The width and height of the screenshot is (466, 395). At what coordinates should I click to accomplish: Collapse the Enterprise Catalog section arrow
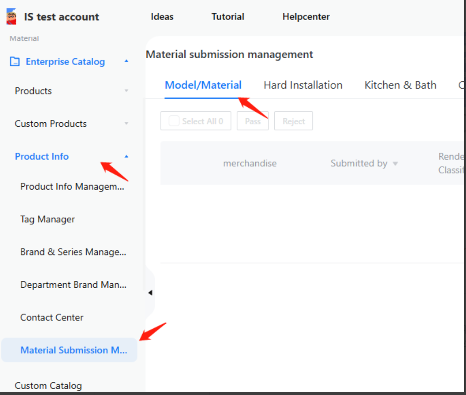[126, 61]
